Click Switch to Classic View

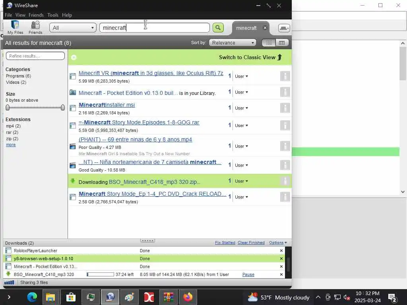[250, 57]
